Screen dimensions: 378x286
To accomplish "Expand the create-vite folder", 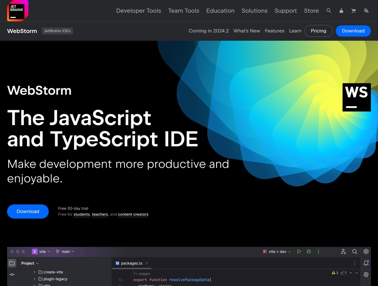I will point(34,272).
